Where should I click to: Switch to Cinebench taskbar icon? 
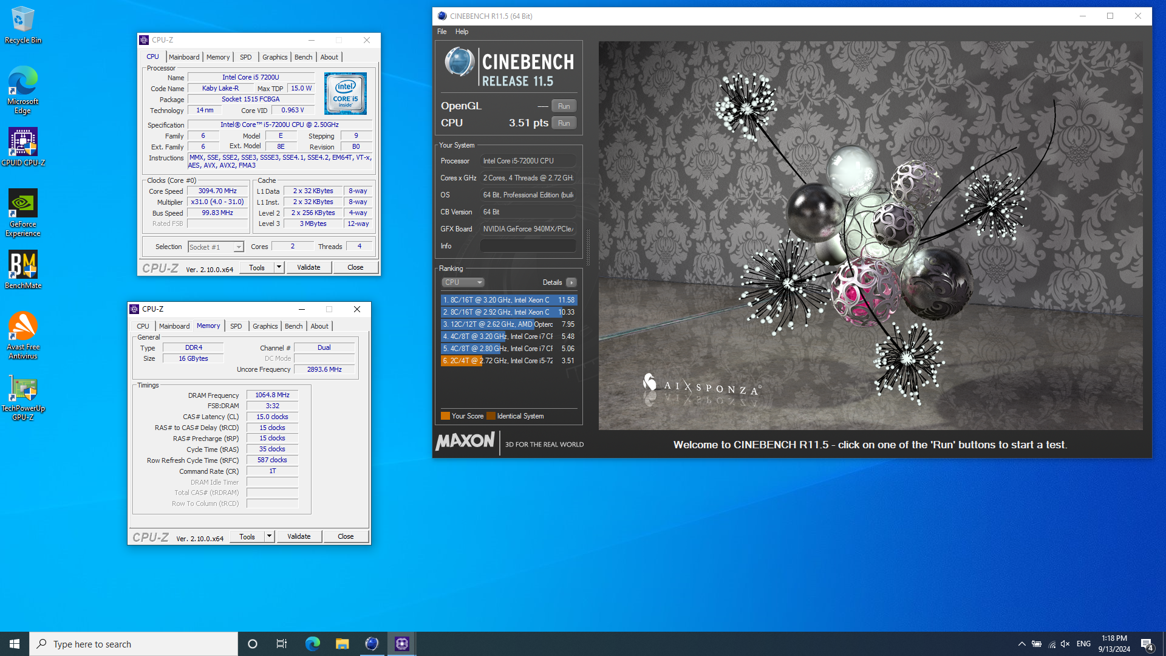[x=372, y=644]
